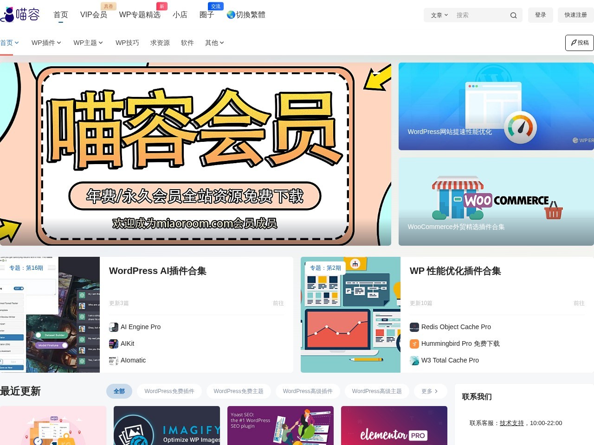
Task: Open the AIKit link
Action: pos(128,344)
